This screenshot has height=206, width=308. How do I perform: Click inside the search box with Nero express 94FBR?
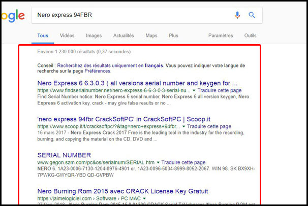tap(127, 15)
